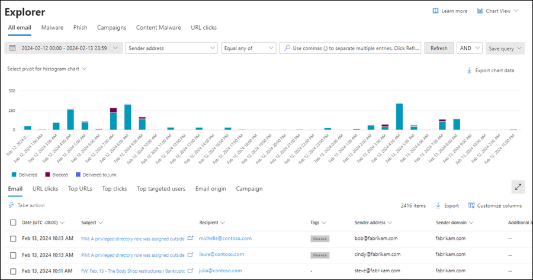Viewport: 533px width, 280px height.
Task: Click the Export chart data download icon
Action: tap(469, 70)
